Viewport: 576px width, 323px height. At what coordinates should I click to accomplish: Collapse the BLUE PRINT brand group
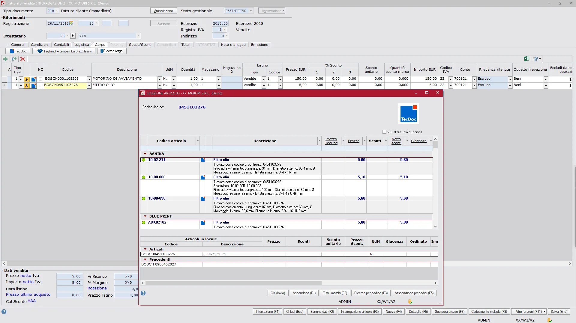click(145, 216)
